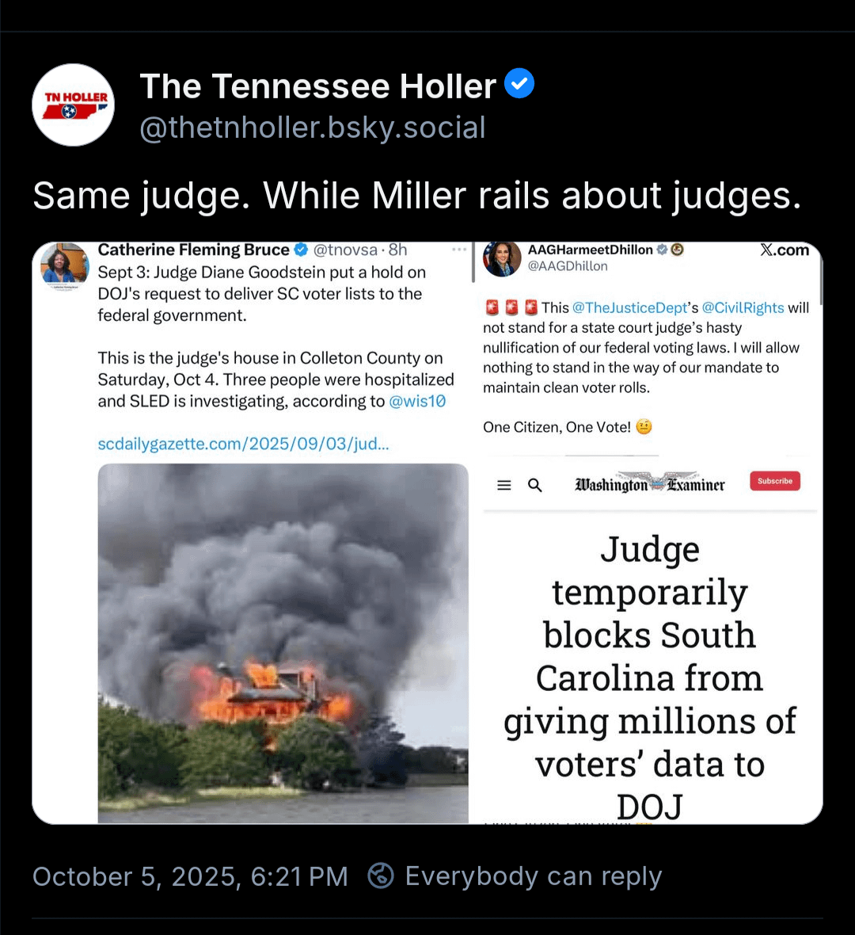Open the Everybody can reply setting
855x935 pixels.
point(515,876)
